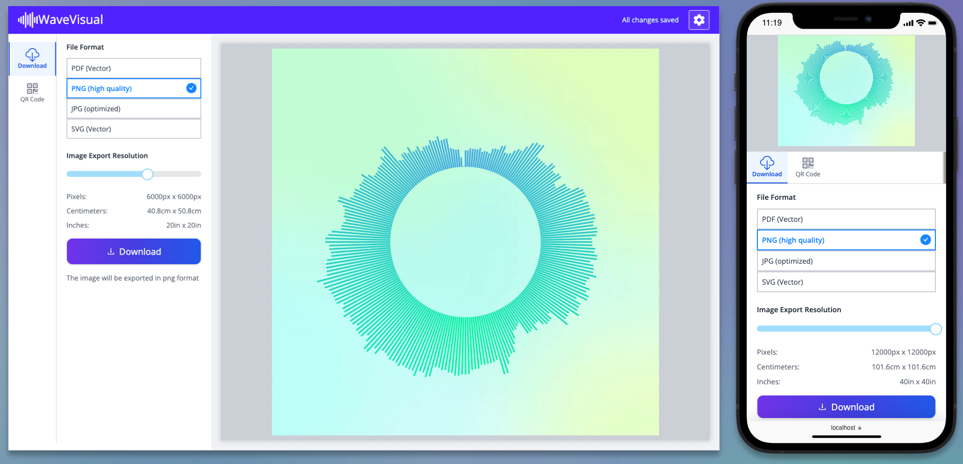Viewport: 963px width, 464px height.
Task: Tap the waveform preview thumbnail on phone
Action: 846,90
